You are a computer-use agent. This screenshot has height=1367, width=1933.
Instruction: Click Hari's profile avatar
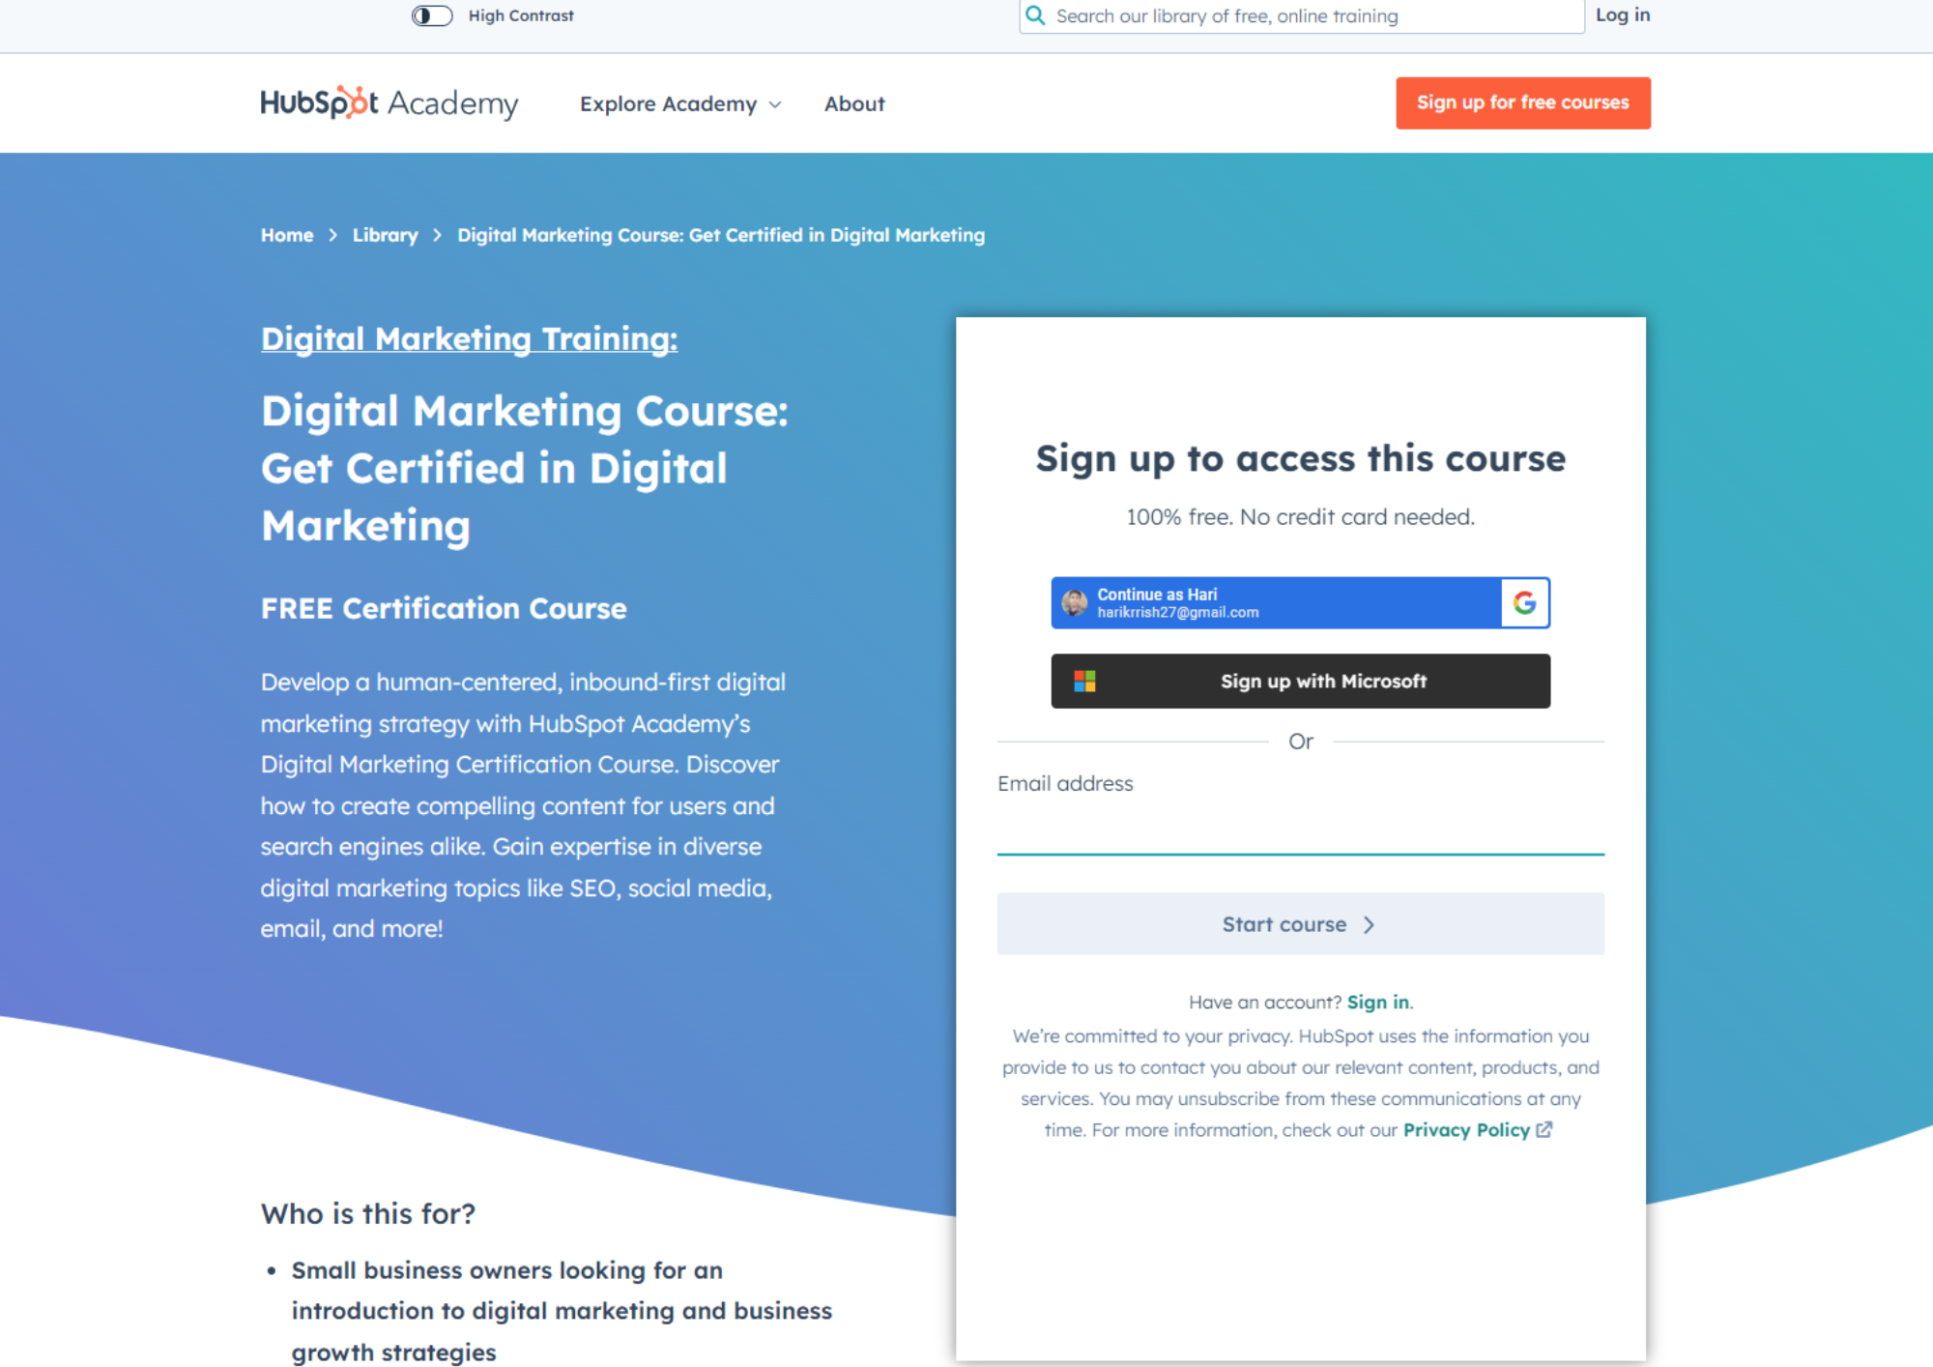(x=1074, y=602)
